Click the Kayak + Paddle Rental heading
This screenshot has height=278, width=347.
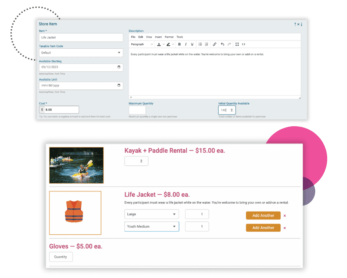click(x=175, y=151)
